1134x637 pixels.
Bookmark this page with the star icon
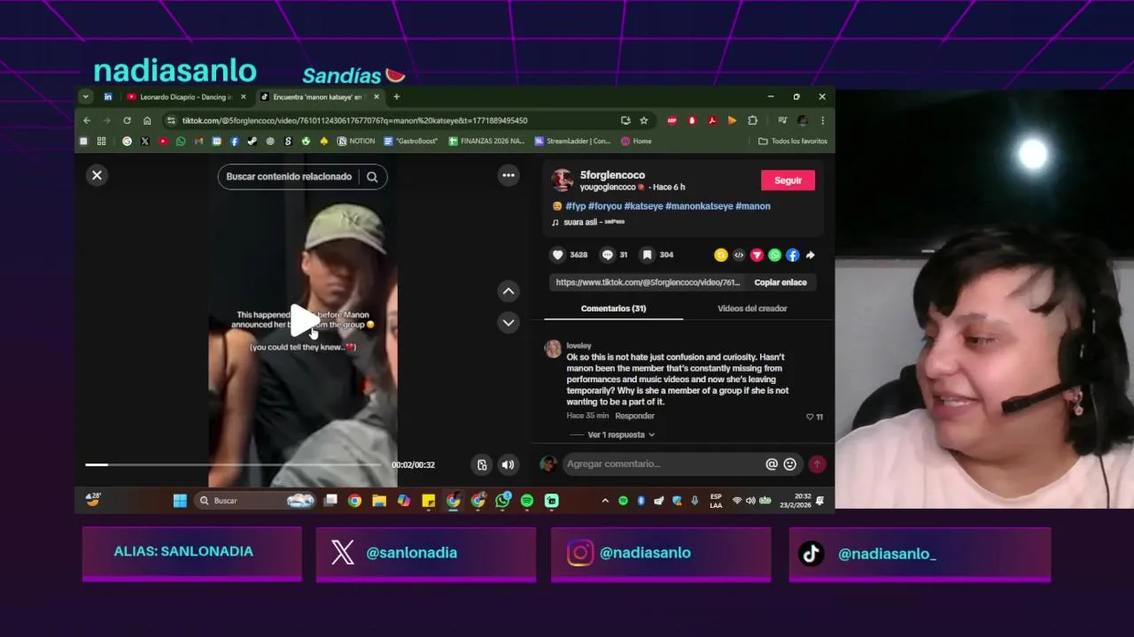click(644, 120)
